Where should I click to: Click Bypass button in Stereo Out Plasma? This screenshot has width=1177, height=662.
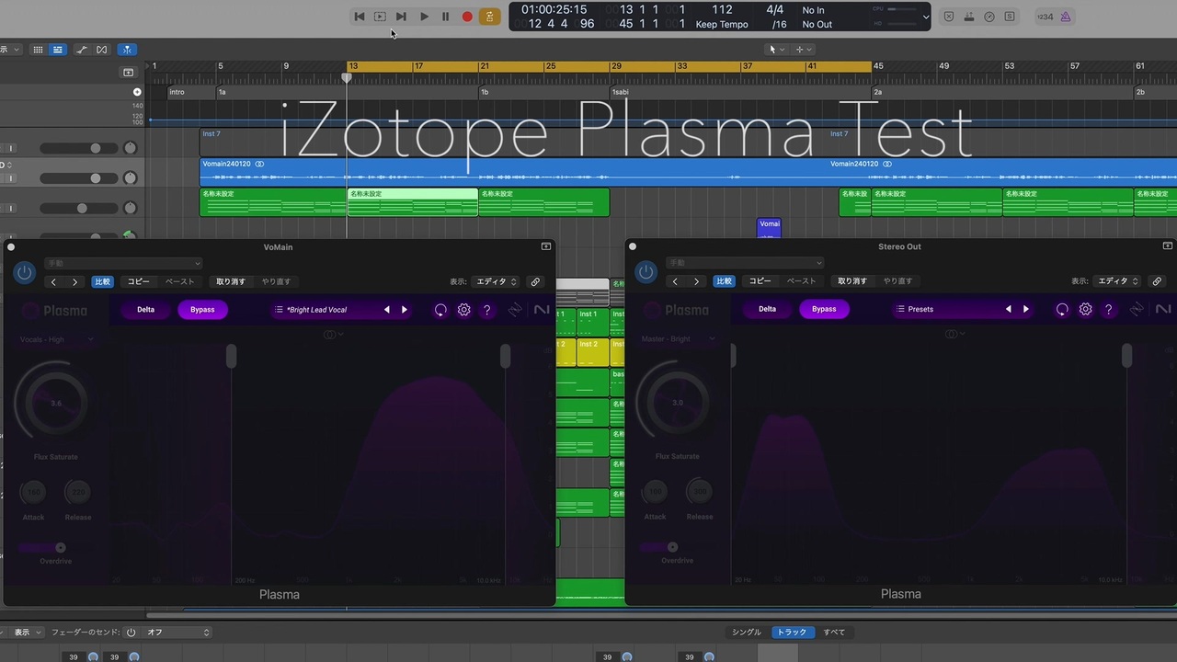[x=824, y=309]
